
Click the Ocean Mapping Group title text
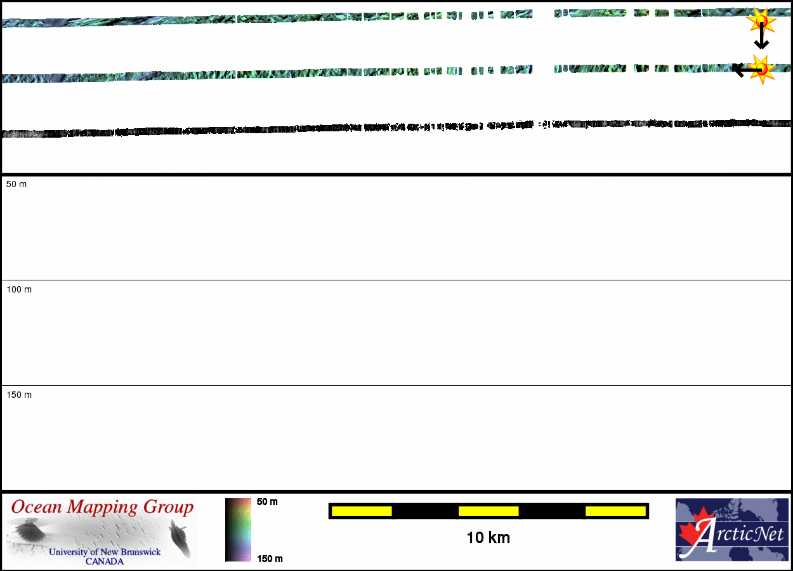[x=102, y=508]
